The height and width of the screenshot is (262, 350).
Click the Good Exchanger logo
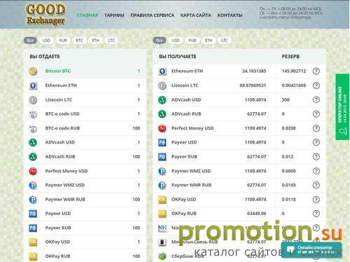coord(45,14)
